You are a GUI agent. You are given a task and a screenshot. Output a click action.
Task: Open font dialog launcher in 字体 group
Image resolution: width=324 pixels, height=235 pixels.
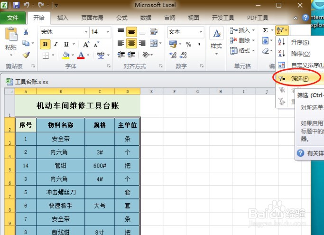pyautogui.click(x=109, y=66)
